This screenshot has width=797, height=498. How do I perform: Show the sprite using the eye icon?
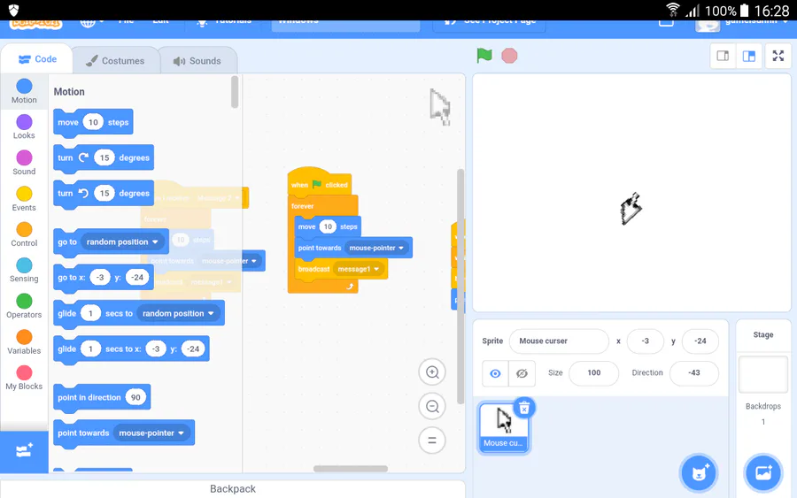(x=495, y=373)
